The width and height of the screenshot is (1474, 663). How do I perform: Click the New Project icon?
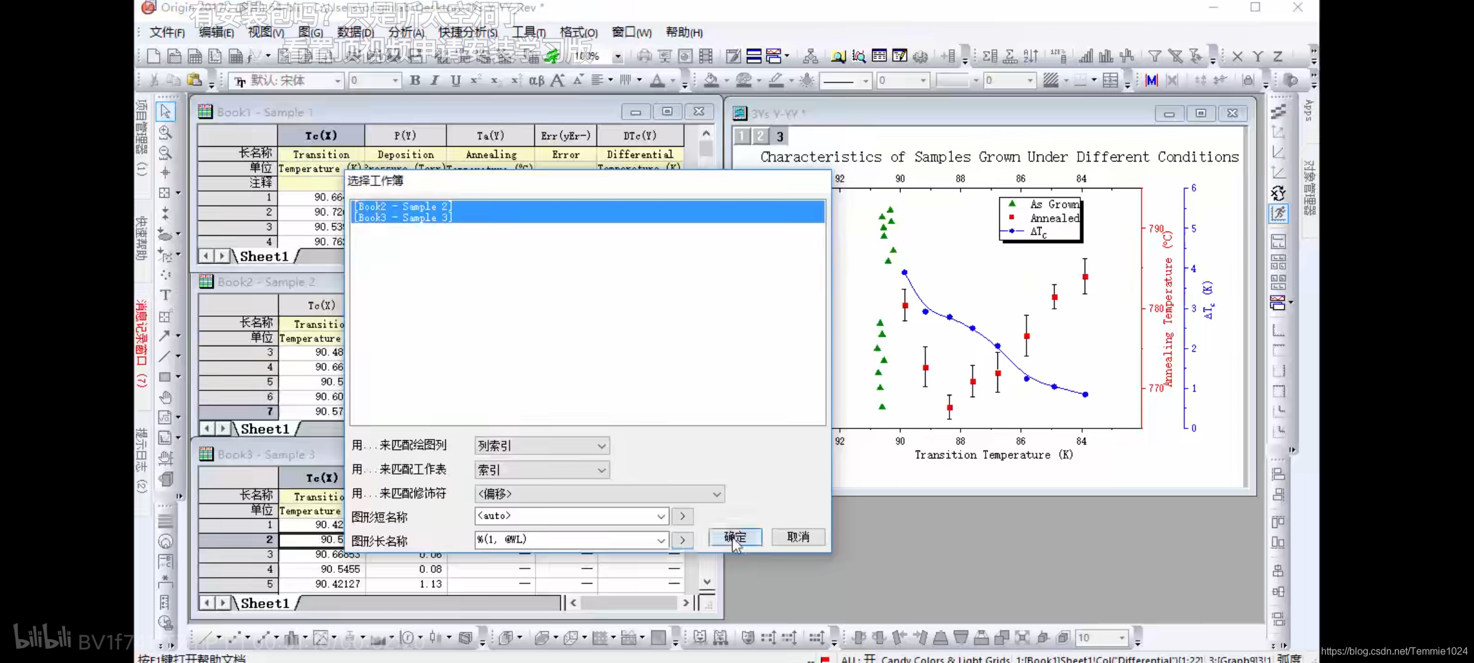click(x=154, y=56)
